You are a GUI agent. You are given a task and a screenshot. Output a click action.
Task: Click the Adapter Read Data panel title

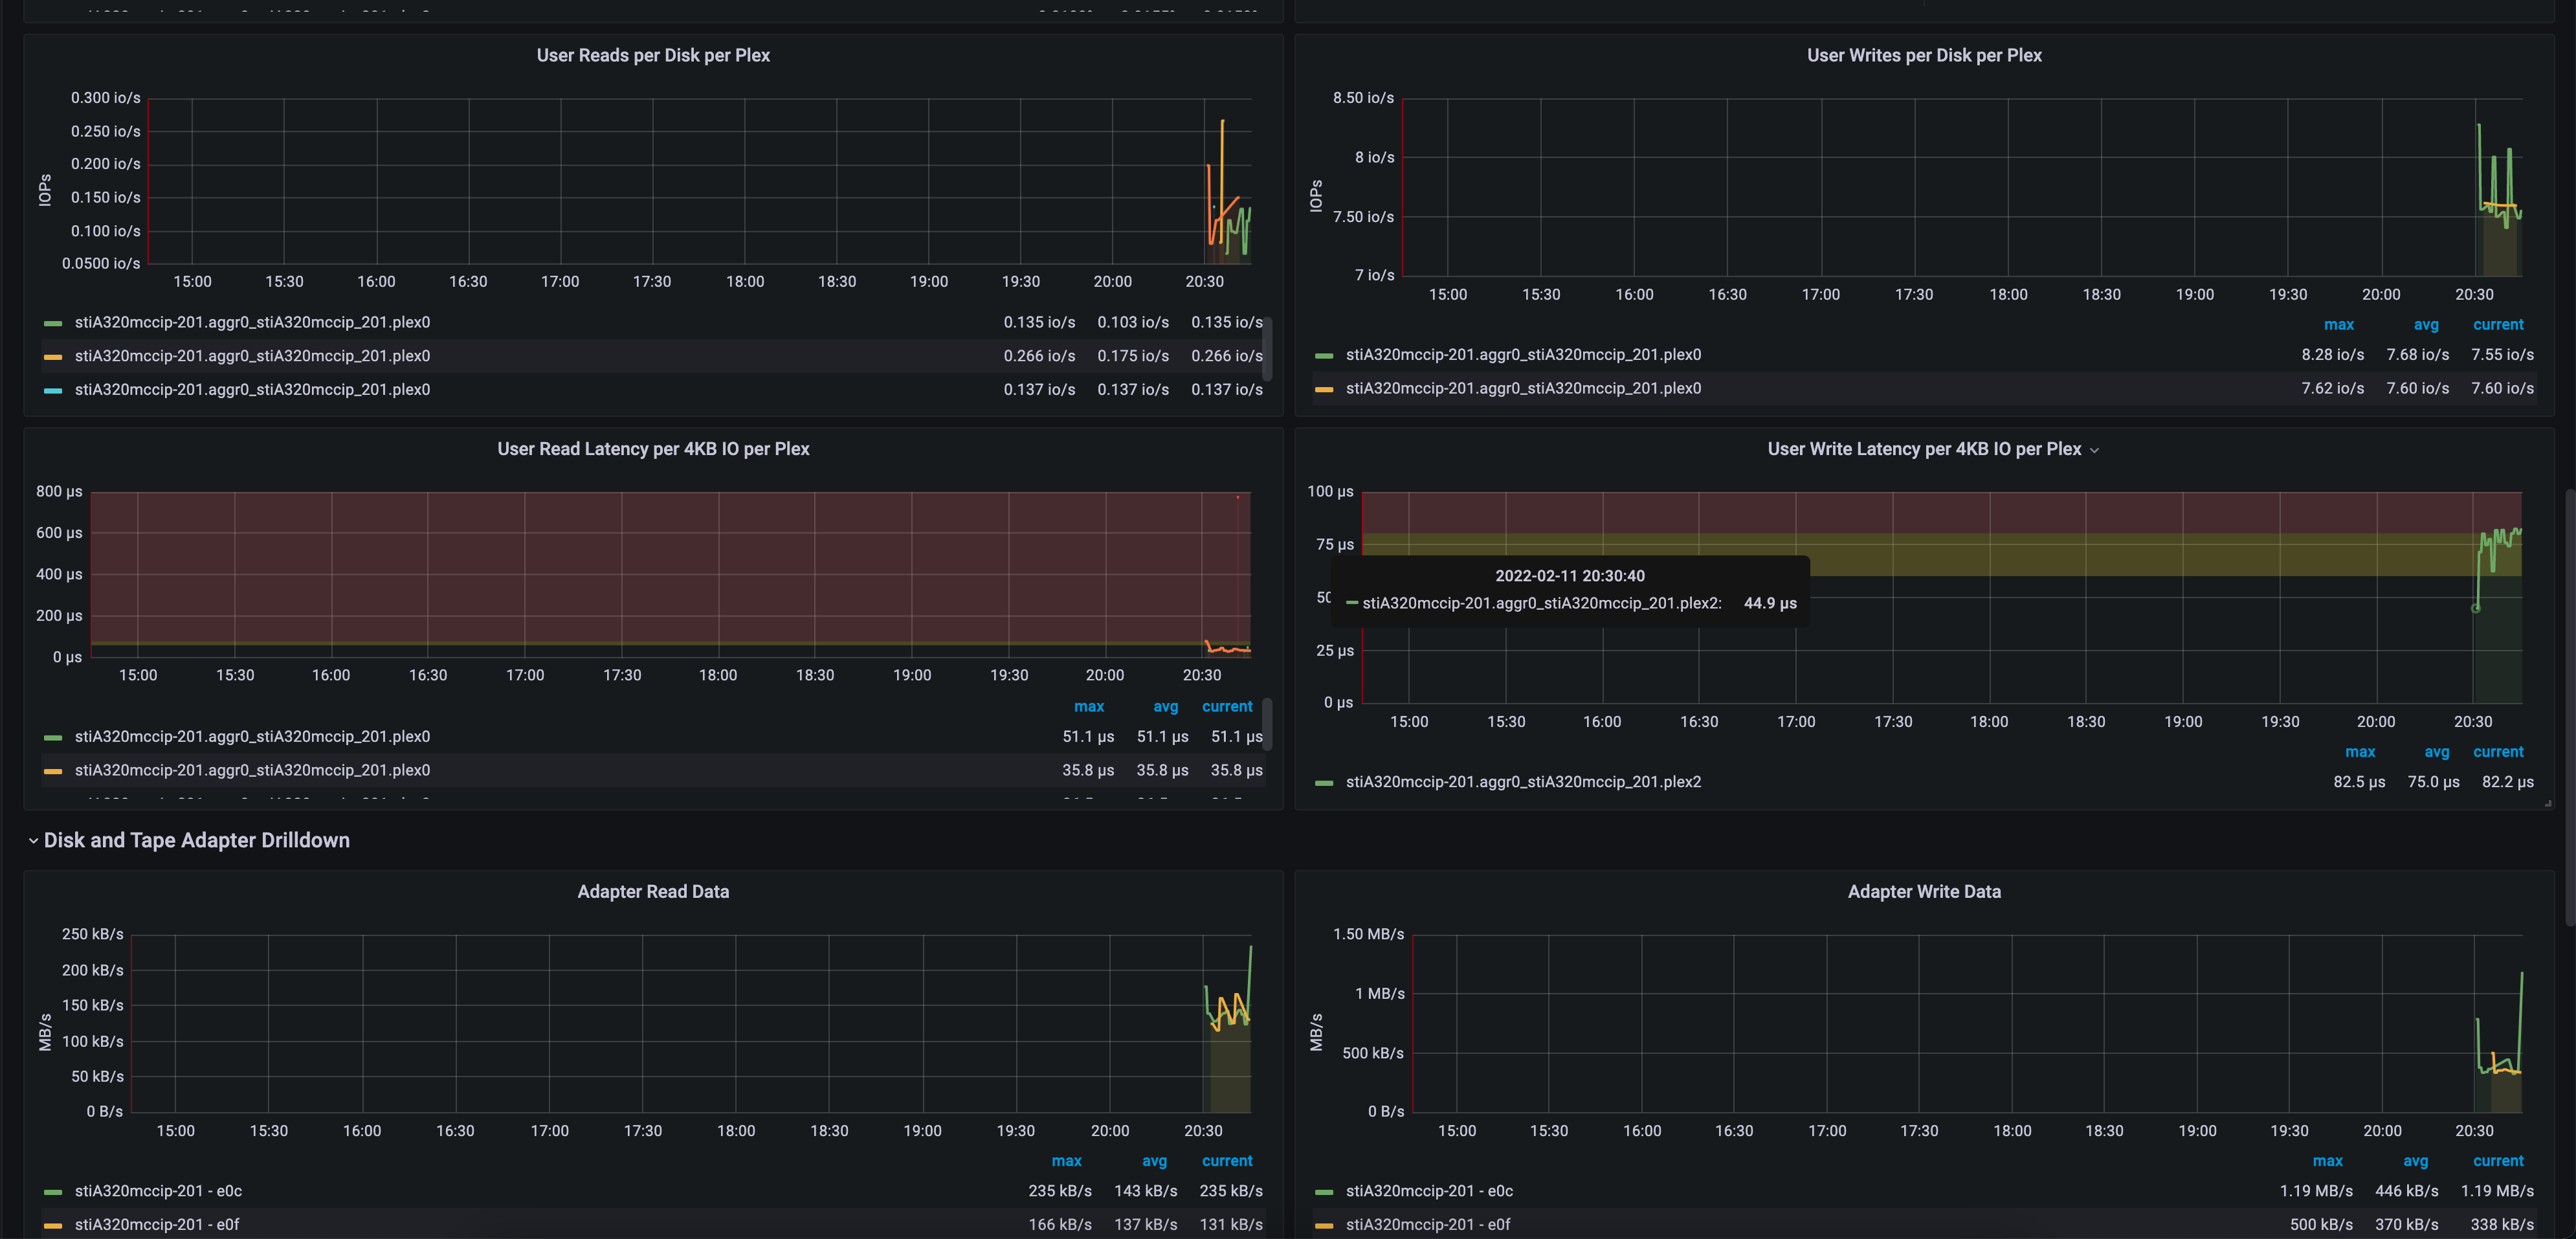652,891
